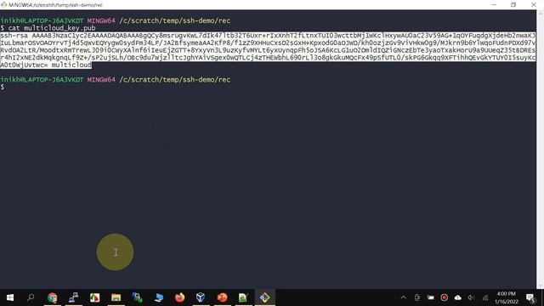Click the red recording tray icon

444,297
